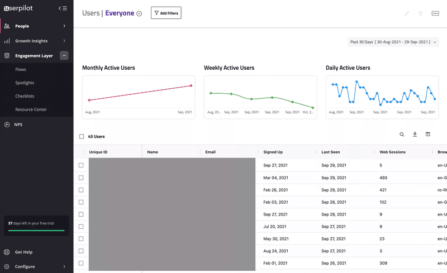Click Get Help in the sidebar
The width and height of the screenshot is (447, 273).
coord(23,252)
